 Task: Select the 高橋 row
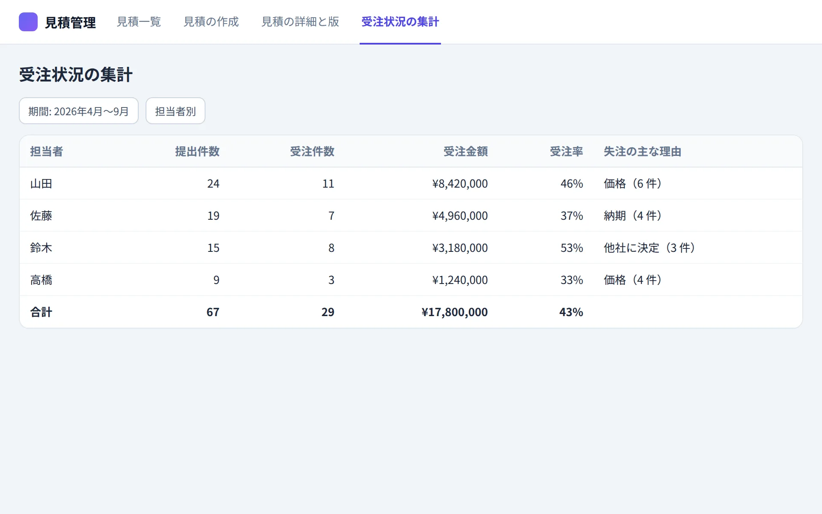click(411, 280)
